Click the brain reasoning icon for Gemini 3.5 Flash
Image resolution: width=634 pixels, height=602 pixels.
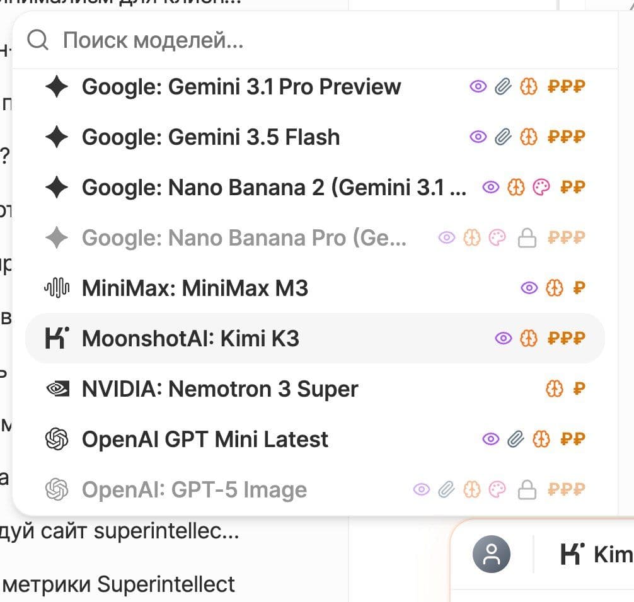pos(529,137)
